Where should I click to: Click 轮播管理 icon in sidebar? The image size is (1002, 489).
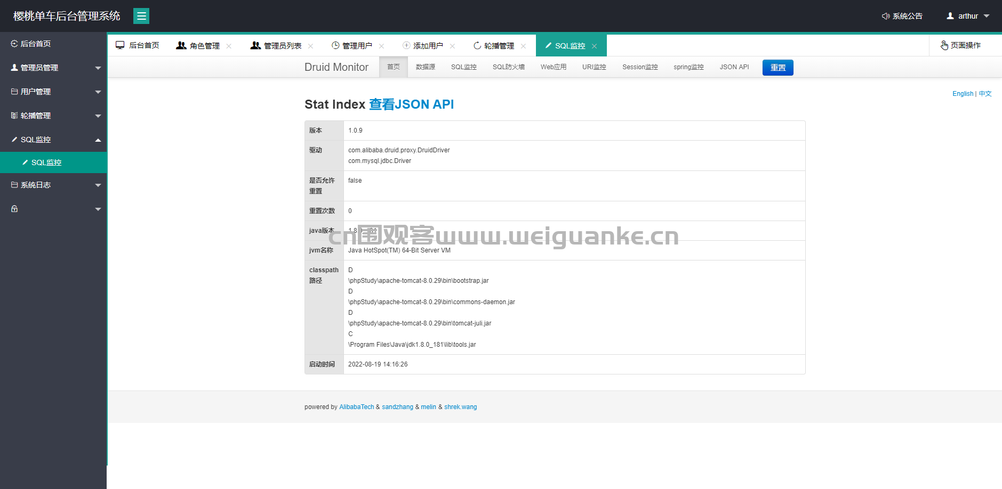tap(14, 116)
